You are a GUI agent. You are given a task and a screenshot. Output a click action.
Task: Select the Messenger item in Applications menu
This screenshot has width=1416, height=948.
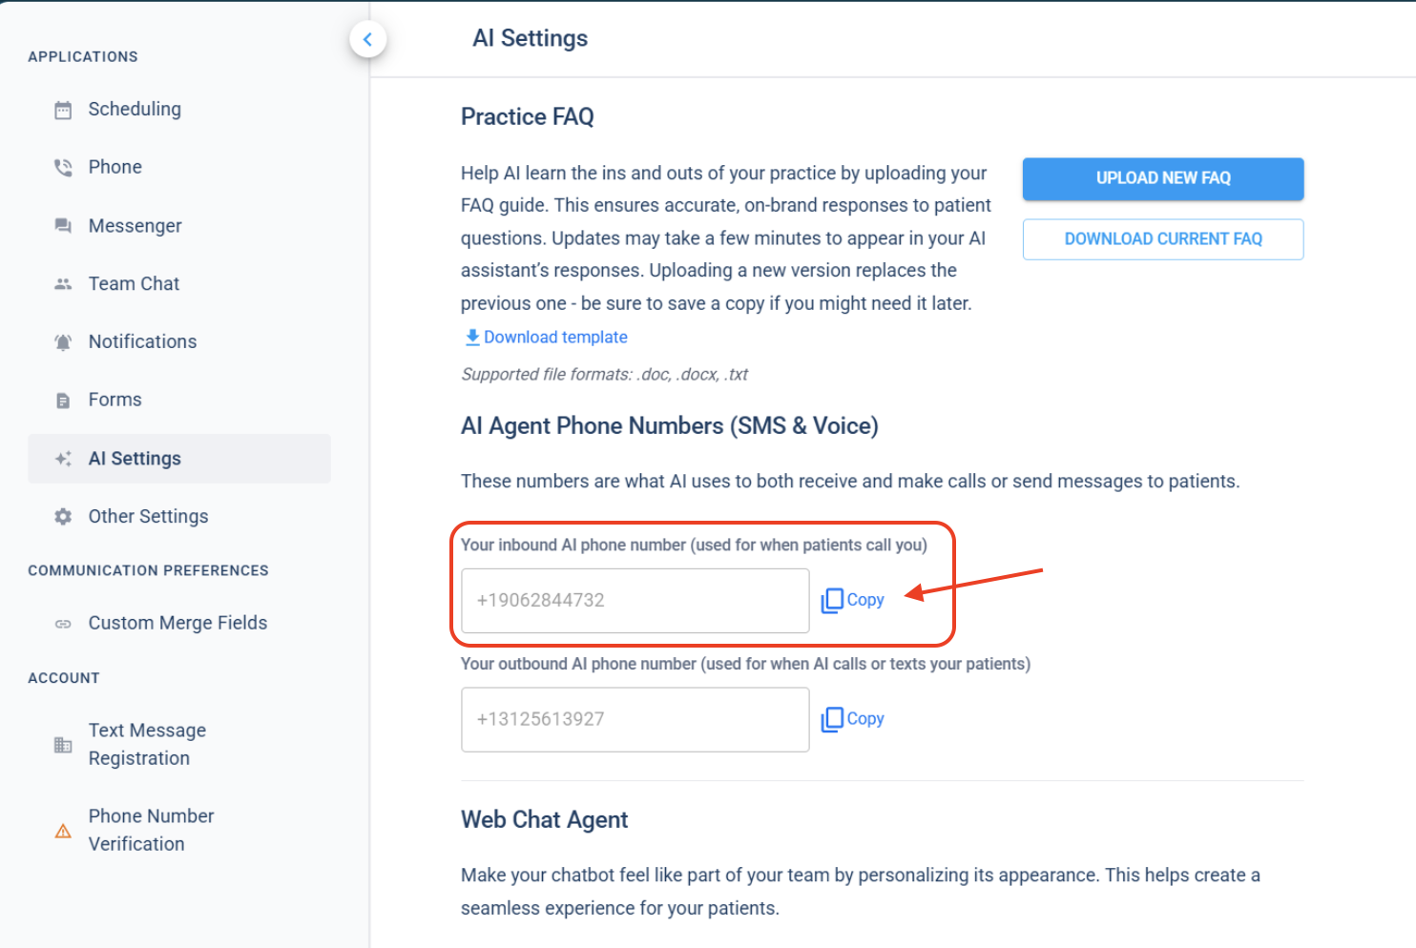coord(135,226)
